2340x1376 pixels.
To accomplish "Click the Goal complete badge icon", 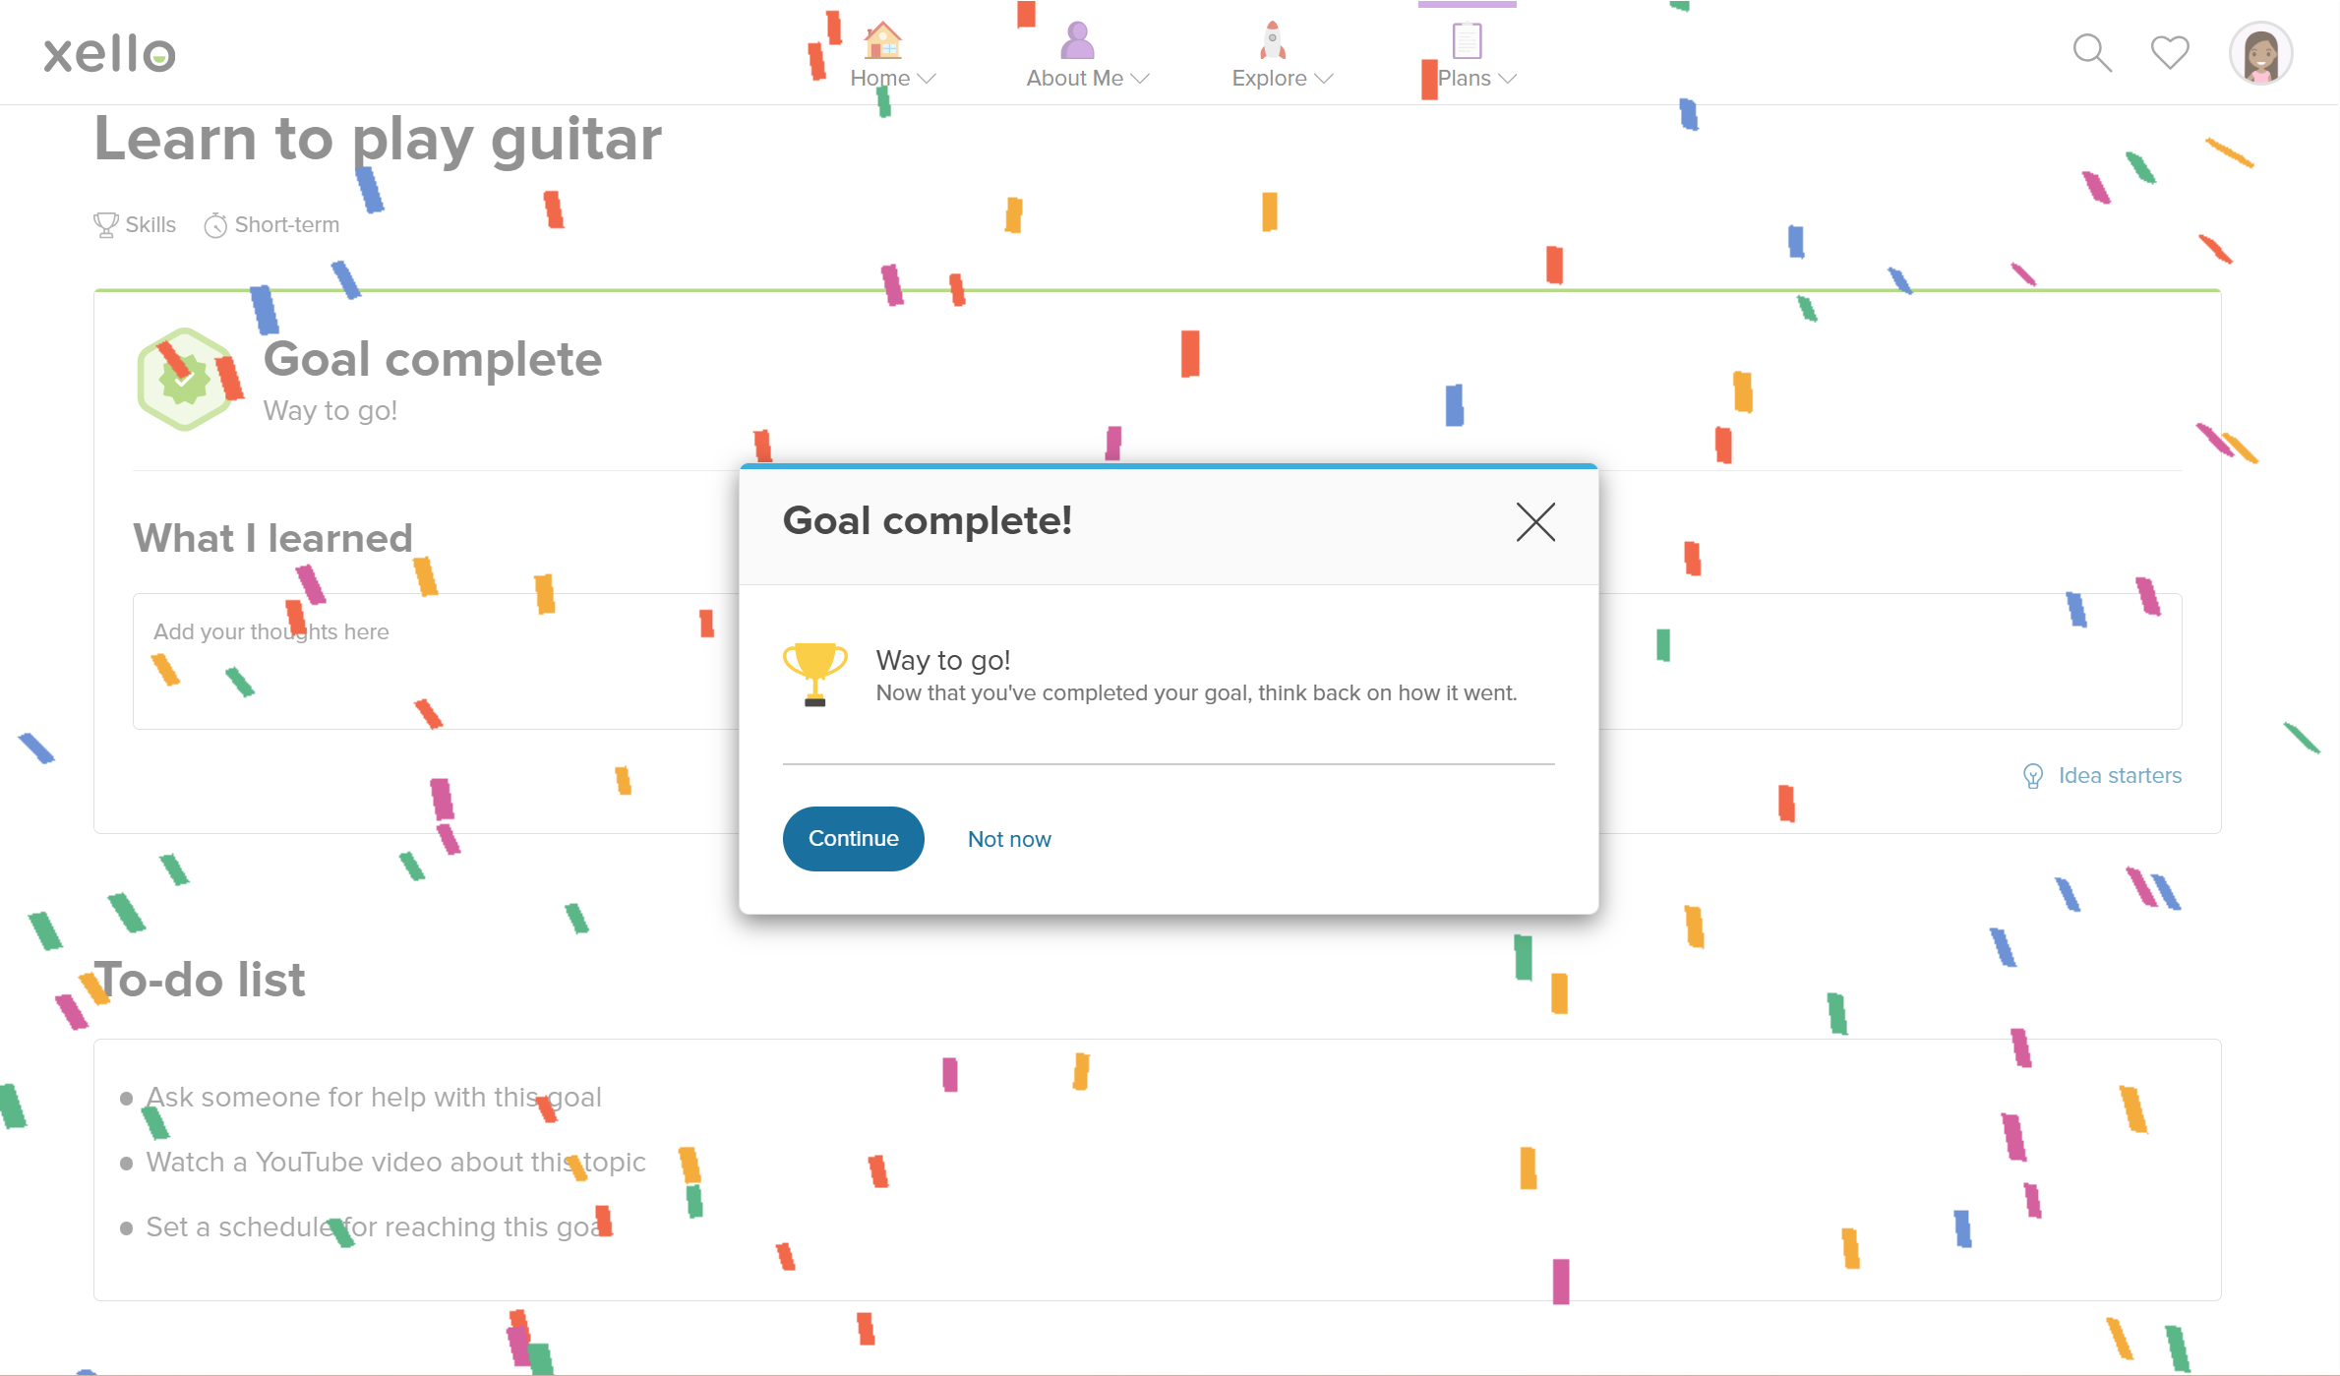I will pos(185,380).
